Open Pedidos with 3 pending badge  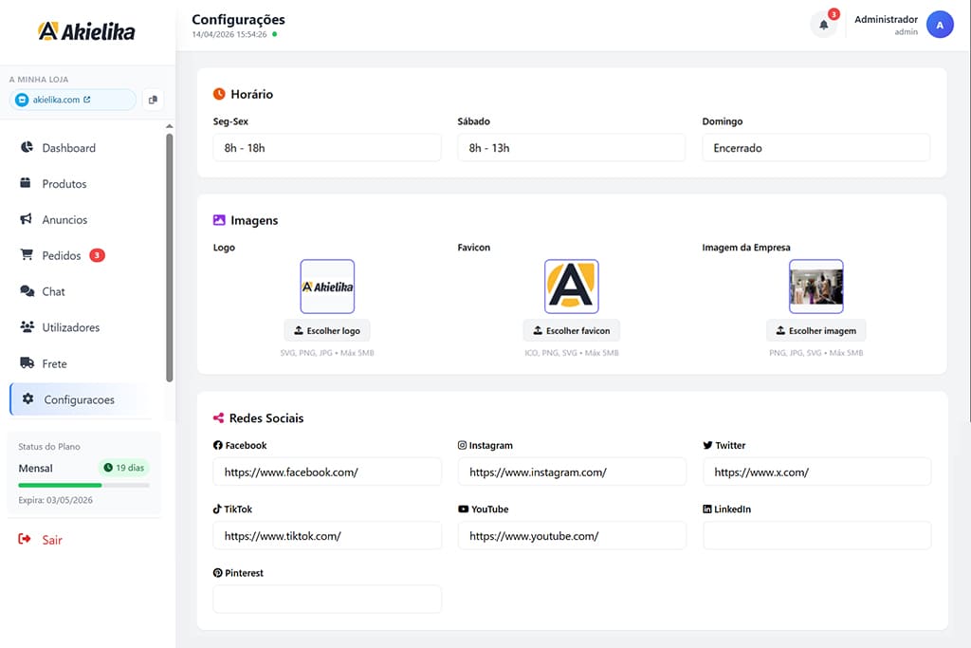(63, 256)
